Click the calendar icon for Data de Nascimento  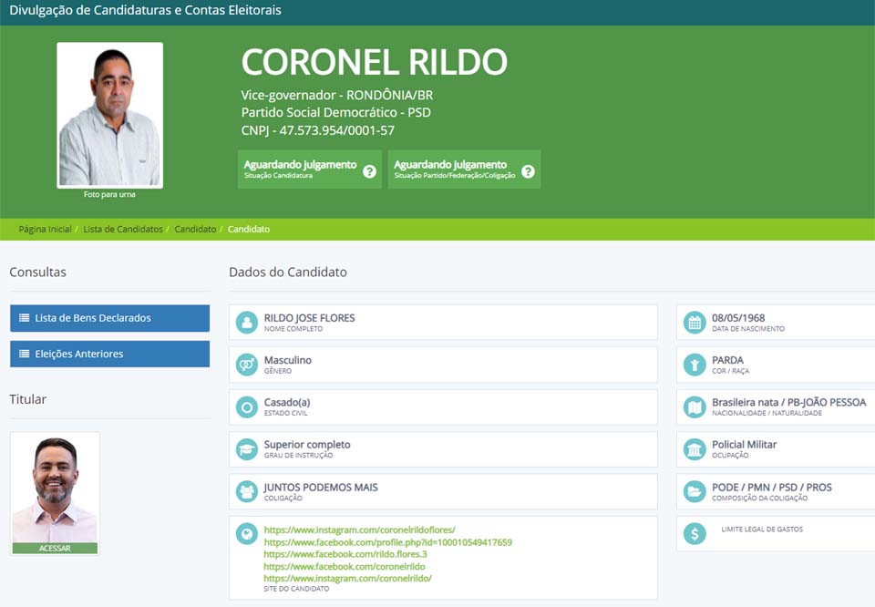click(x=695, y=323)
